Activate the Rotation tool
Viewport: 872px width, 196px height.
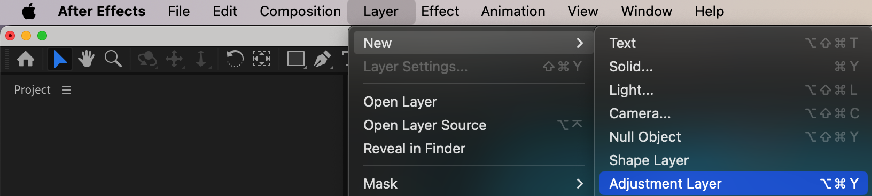tap(235, 59)
